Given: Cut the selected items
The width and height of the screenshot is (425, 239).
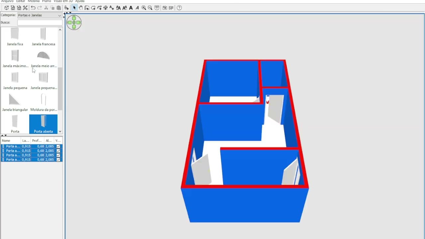Looking at the screenshot, I should coord(46,8).
